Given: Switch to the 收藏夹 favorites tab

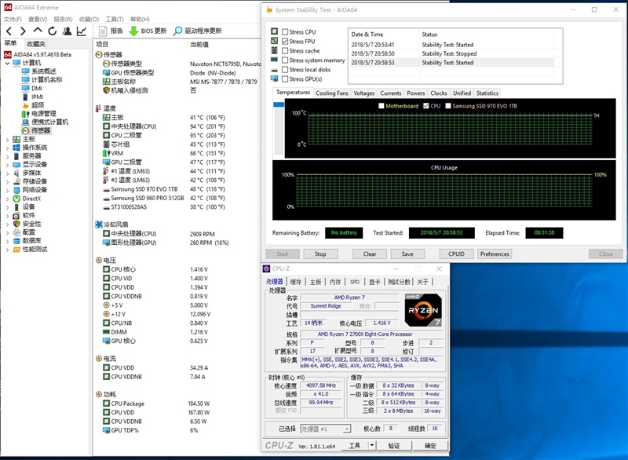Looking at the screenshot, I should click(x=36, y=44).
